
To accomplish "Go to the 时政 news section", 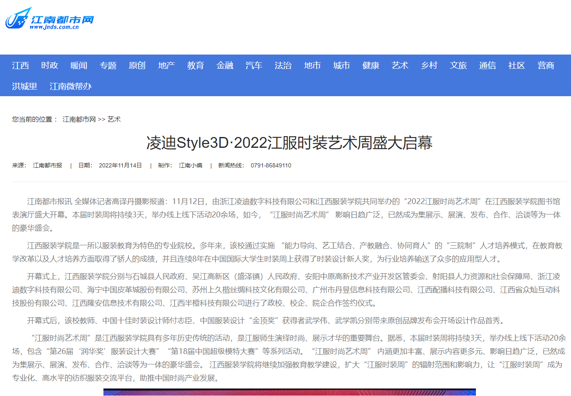I will 50,65.
